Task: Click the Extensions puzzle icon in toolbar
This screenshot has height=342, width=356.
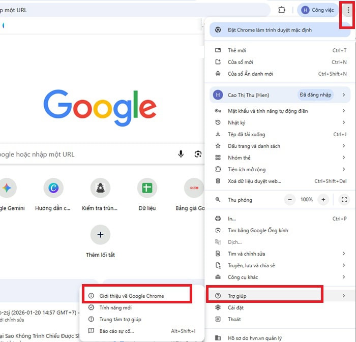Action: point(282,10)
